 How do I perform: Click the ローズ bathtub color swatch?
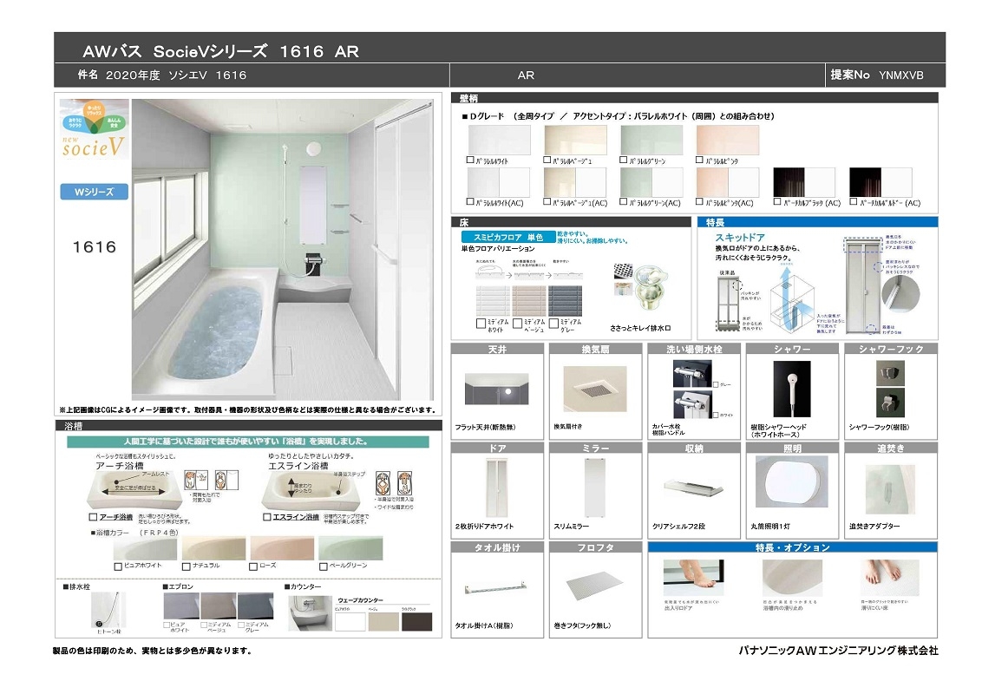pos(282,548)
